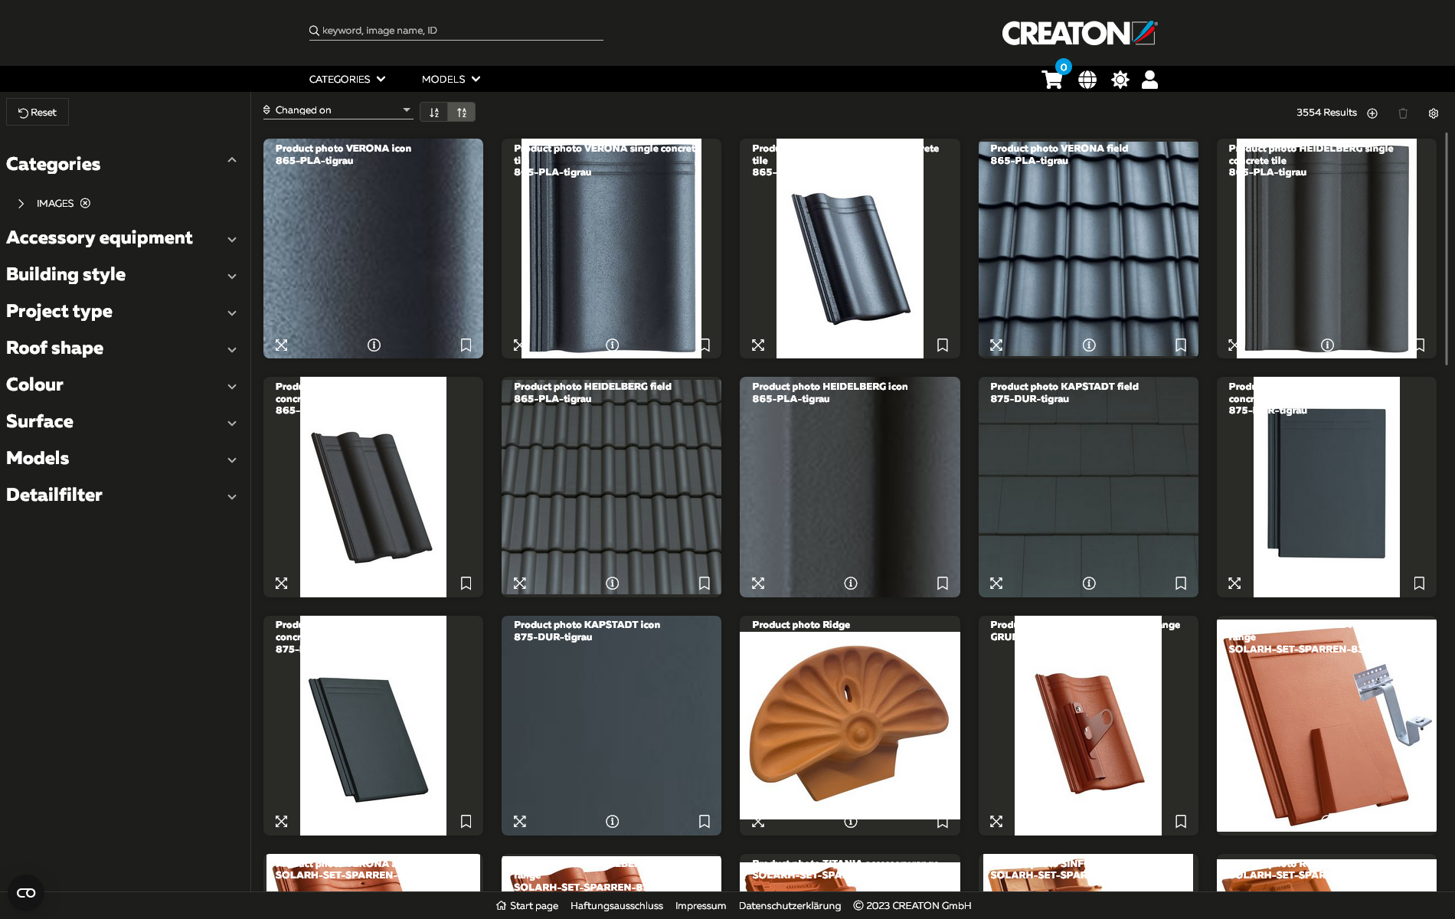1455x919 pixels.
Task: Enlarge KAPSTADT icon photo fullscreen
Action: (520, 822)
